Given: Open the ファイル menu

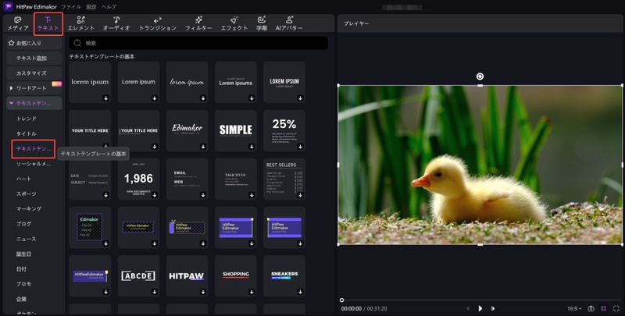Looking at the screenshot, I should coord(71,7).
